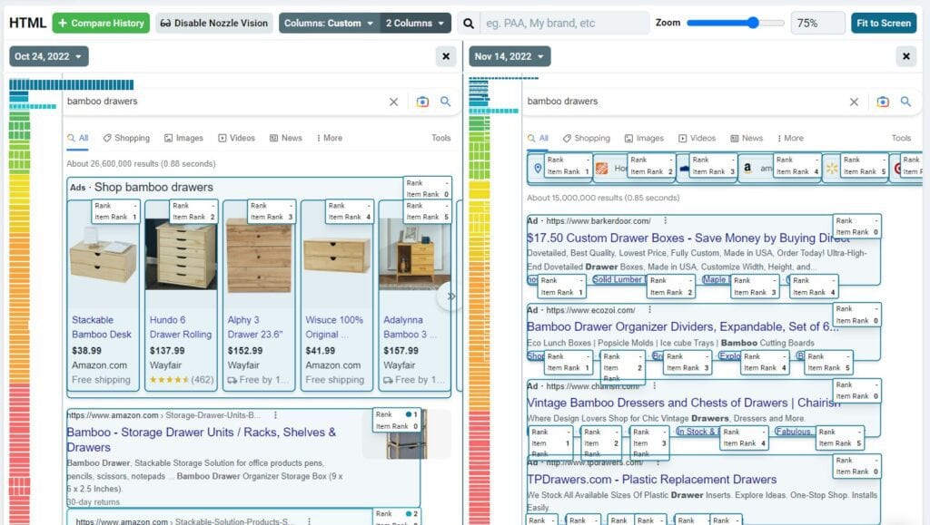Focus the 'eg. PAA, My brand' search field
Image resolution: width=930 pixels, height=525 pixels.
[565, 23]
